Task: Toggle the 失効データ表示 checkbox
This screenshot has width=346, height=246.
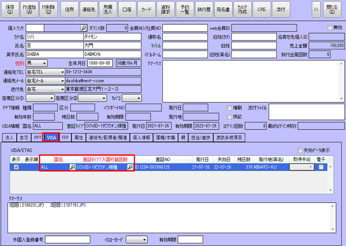Action: pos(300,151)
